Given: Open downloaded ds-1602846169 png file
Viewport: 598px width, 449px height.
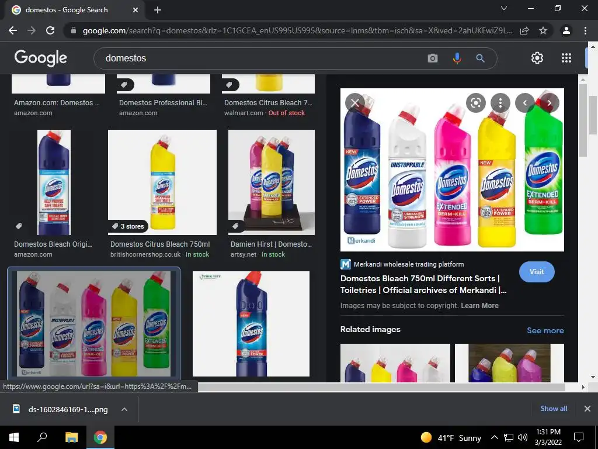Looking at the screenshot, I should [x=61, y=409].
